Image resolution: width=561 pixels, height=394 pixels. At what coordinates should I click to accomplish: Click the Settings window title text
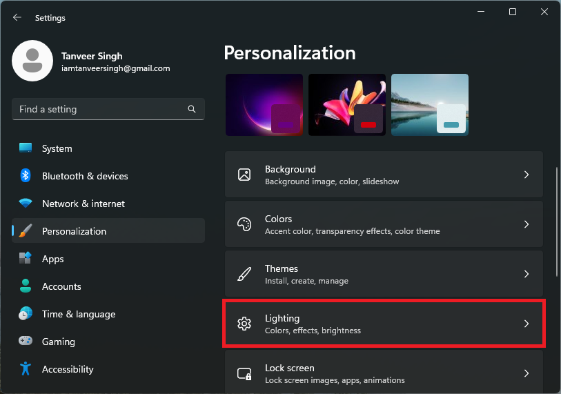click(x=50, y=18)
